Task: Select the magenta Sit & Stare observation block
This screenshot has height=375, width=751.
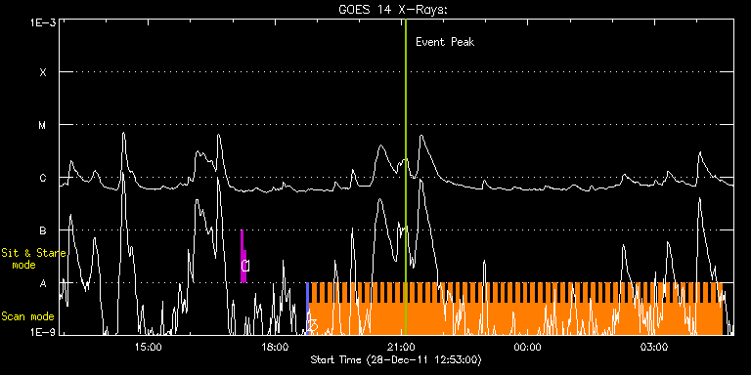Action: pos(243,257)
